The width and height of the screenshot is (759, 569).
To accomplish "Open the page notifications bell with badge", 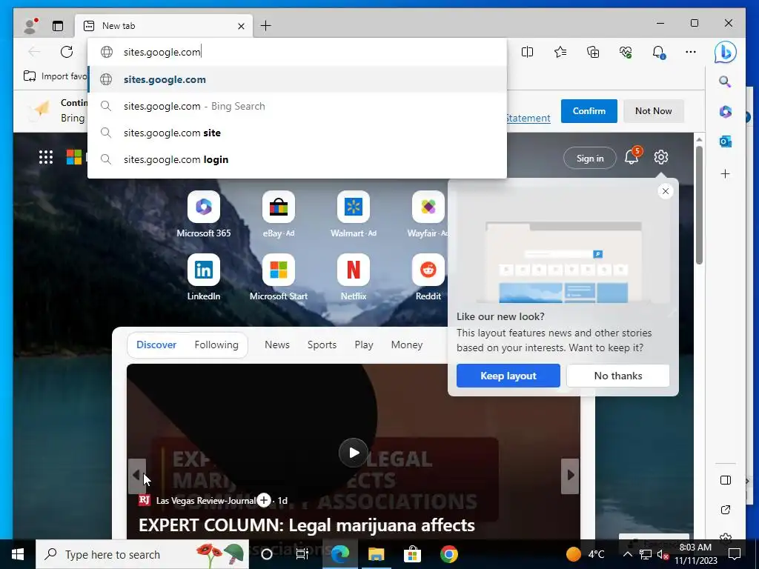I will (632, 156).
